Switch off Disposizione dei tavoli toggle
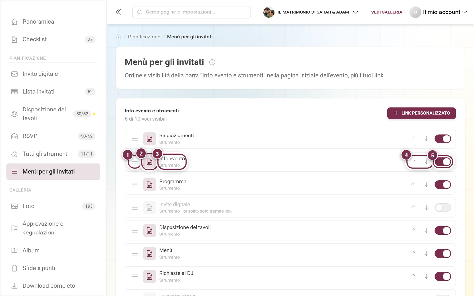This screenshot has height=296, width=474. [443, 231]
